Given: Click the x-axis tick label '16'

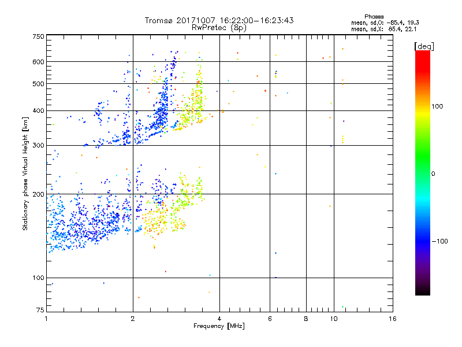Looking at the screenshot, I should 393,319.
